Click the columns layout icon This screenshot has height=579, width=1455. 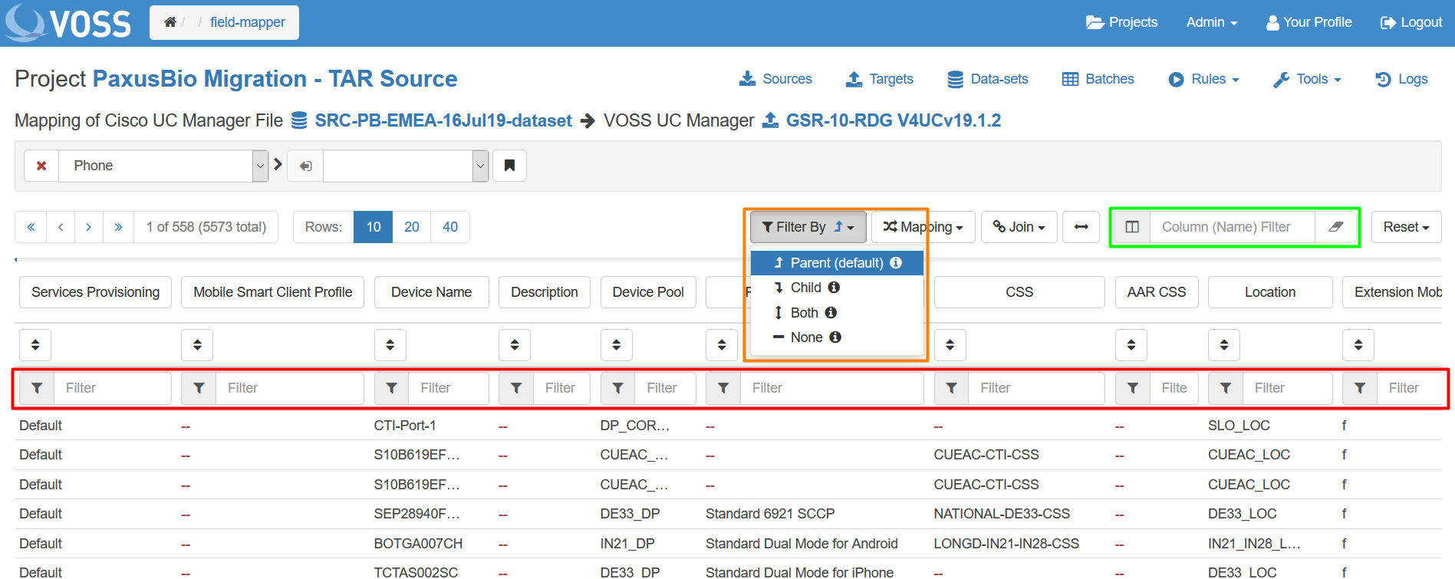tap(1132, 227)
